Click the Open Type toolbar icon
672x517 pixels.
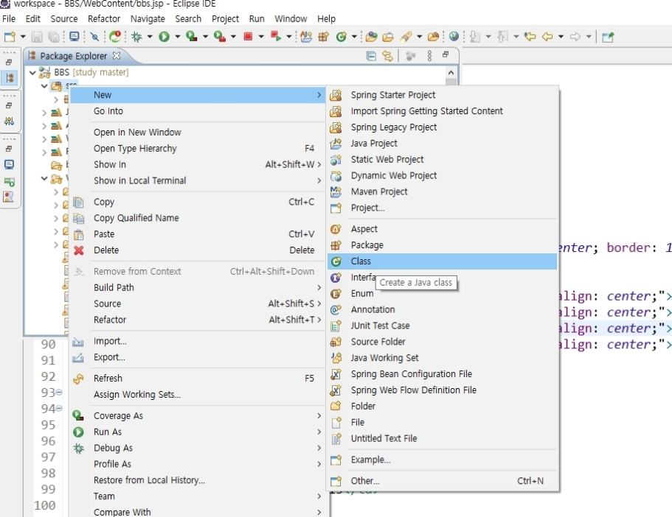coord(372,37)
